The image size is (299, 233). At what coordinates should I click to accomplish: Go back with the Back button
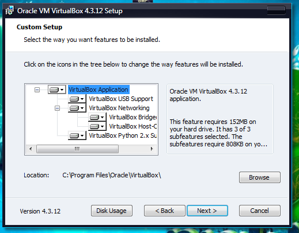[x=165, y=211]
